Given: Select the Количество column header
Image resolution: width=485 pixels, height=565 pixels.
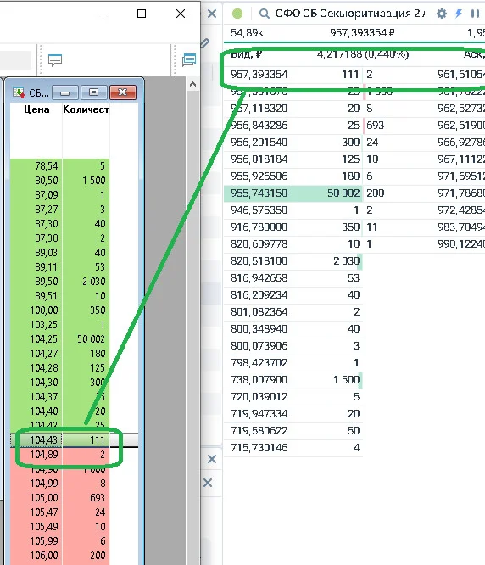Looking at the screenshot, I should [86, 109].
